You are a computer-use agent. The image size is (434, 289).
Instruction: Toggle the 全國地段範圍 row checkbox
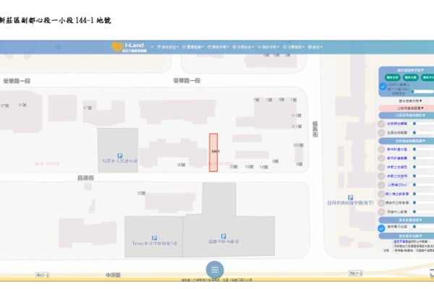click(381, 133)
